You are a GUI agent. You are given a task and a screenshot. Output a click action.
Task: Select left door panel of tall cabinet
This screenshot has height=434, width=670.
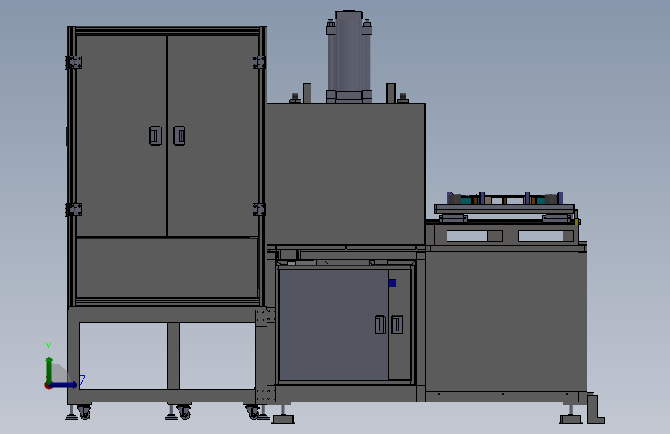tap(121, 135)
